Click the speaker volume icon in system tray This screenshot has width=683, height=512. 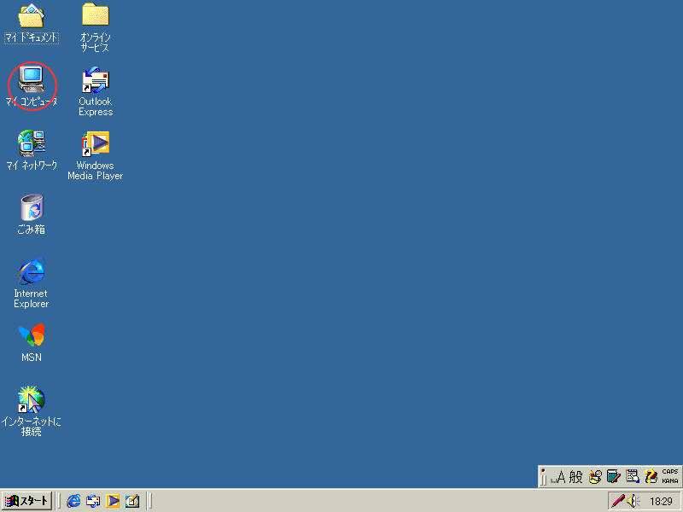coord(633,501)
